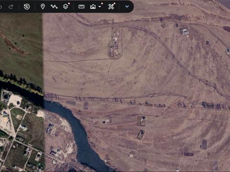Click the redo arrow in the toolbar
This screenshot has height=172, width=230.
[11, 7]
